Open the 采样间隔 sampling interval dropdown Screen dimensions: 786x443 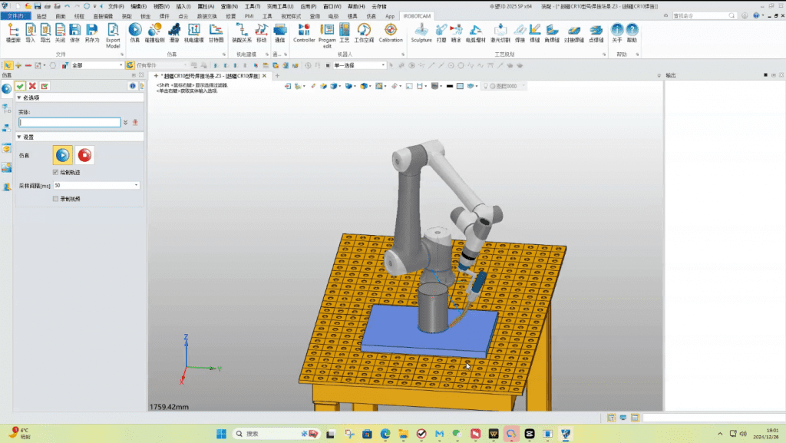click(x=137, y=185)
